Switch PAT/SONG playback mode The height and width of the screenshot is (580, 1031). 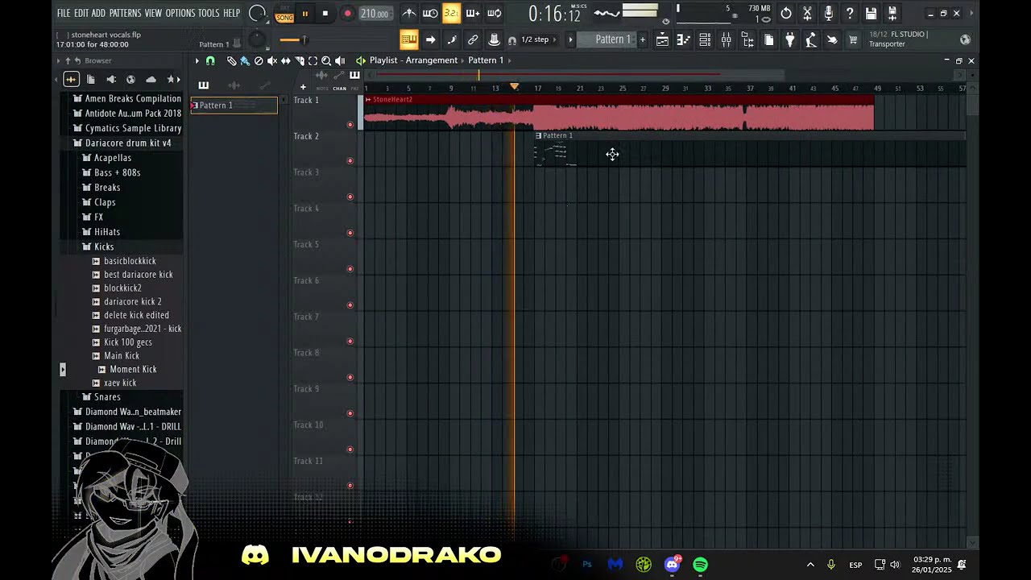(x=284, y=14)
